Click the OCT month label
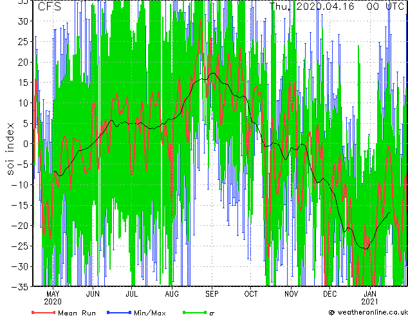Screen dimensions: 408x316 point(250,294)
